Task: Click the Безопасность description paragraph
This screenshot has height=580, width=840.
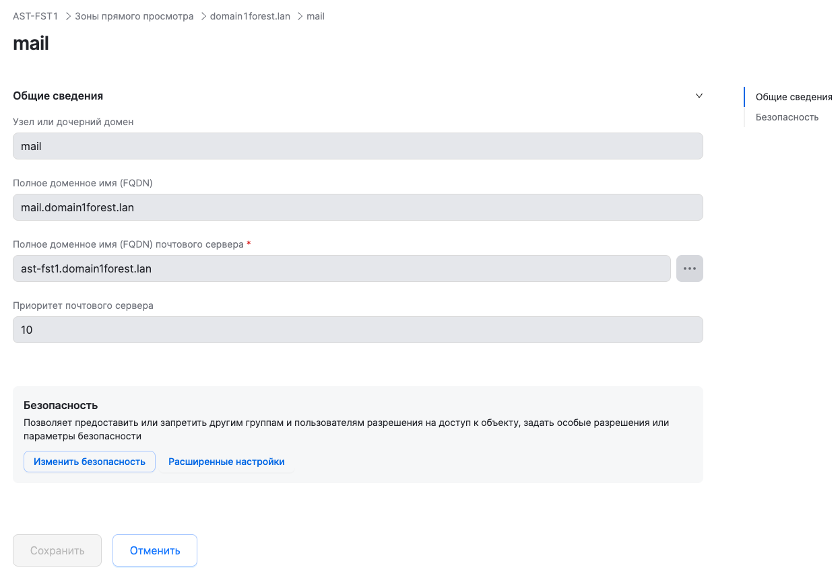Action: [346, 429]
